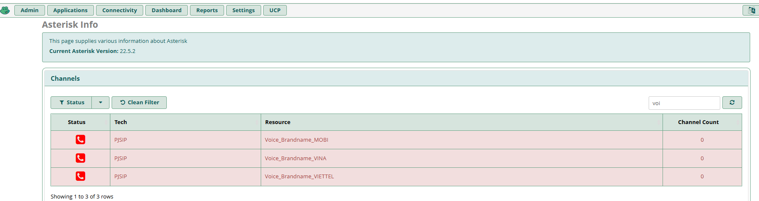Open the Applications menu
This screenshot has height=201, width=759.
70,10
